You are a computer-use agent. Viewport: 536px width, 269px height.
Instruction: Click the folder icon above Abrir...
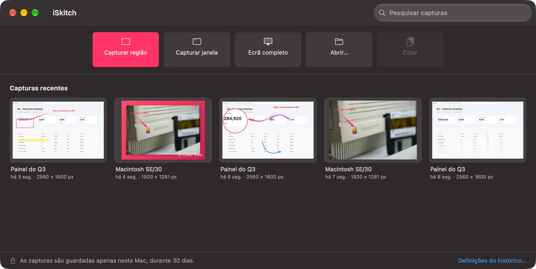click(x=339, y=42)
